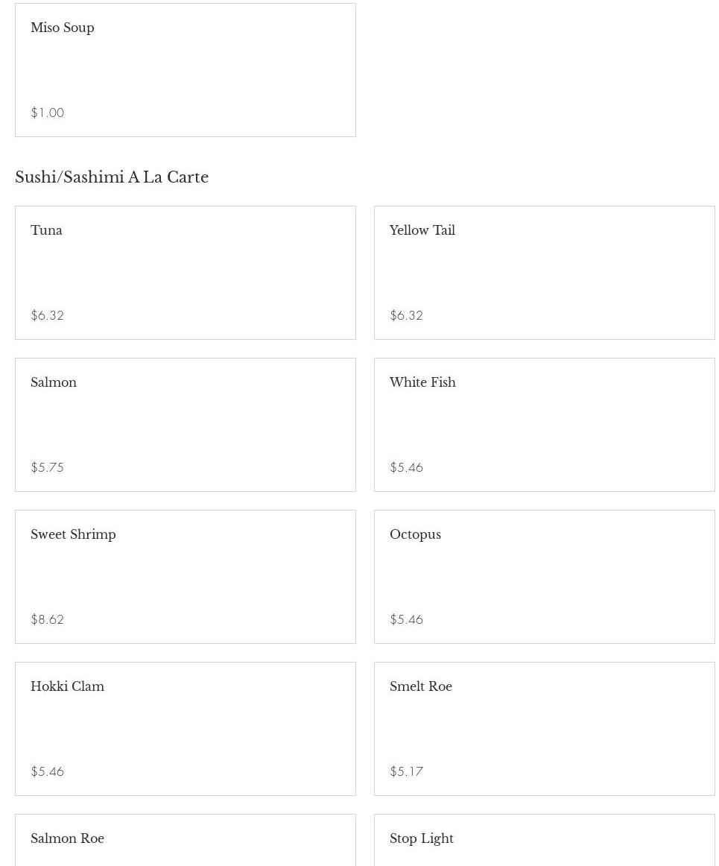Viewport: 719px width, 866px height.
Task: Click the Octopus menu card
Action: tap(544, 577)
